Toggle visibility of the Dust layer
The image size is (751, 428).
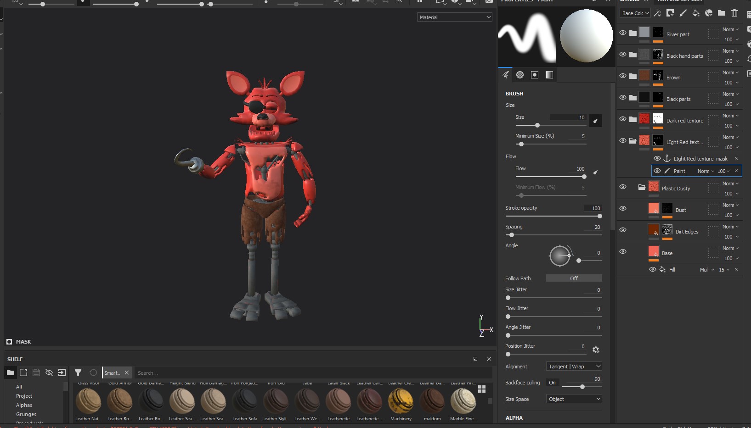[x=623, y=208]
